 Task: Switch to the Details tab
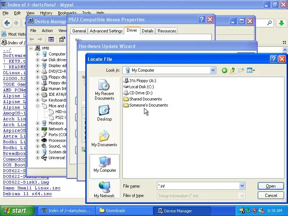click(x=148, y=31)
